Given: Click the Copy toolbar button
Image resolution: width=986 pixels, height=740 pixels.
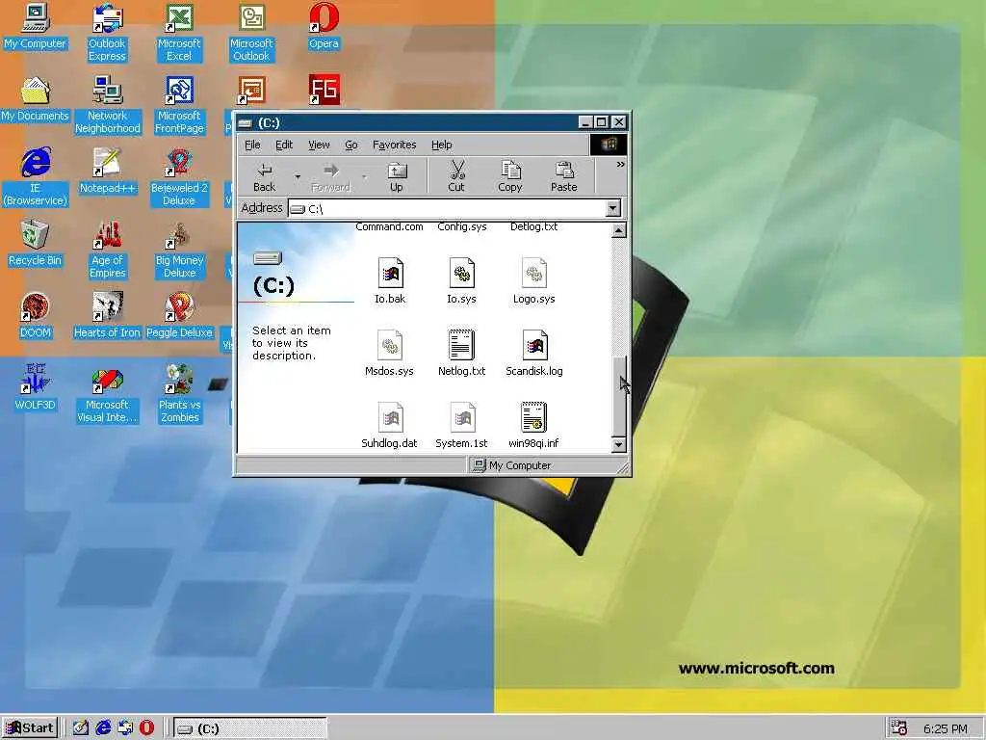Looking at the screenshot, I should coord(510,177).
